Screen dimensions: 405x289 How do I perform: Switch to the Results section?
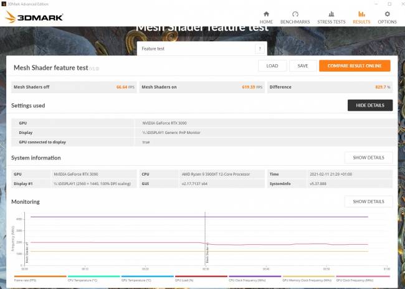(x=361, y=17)
